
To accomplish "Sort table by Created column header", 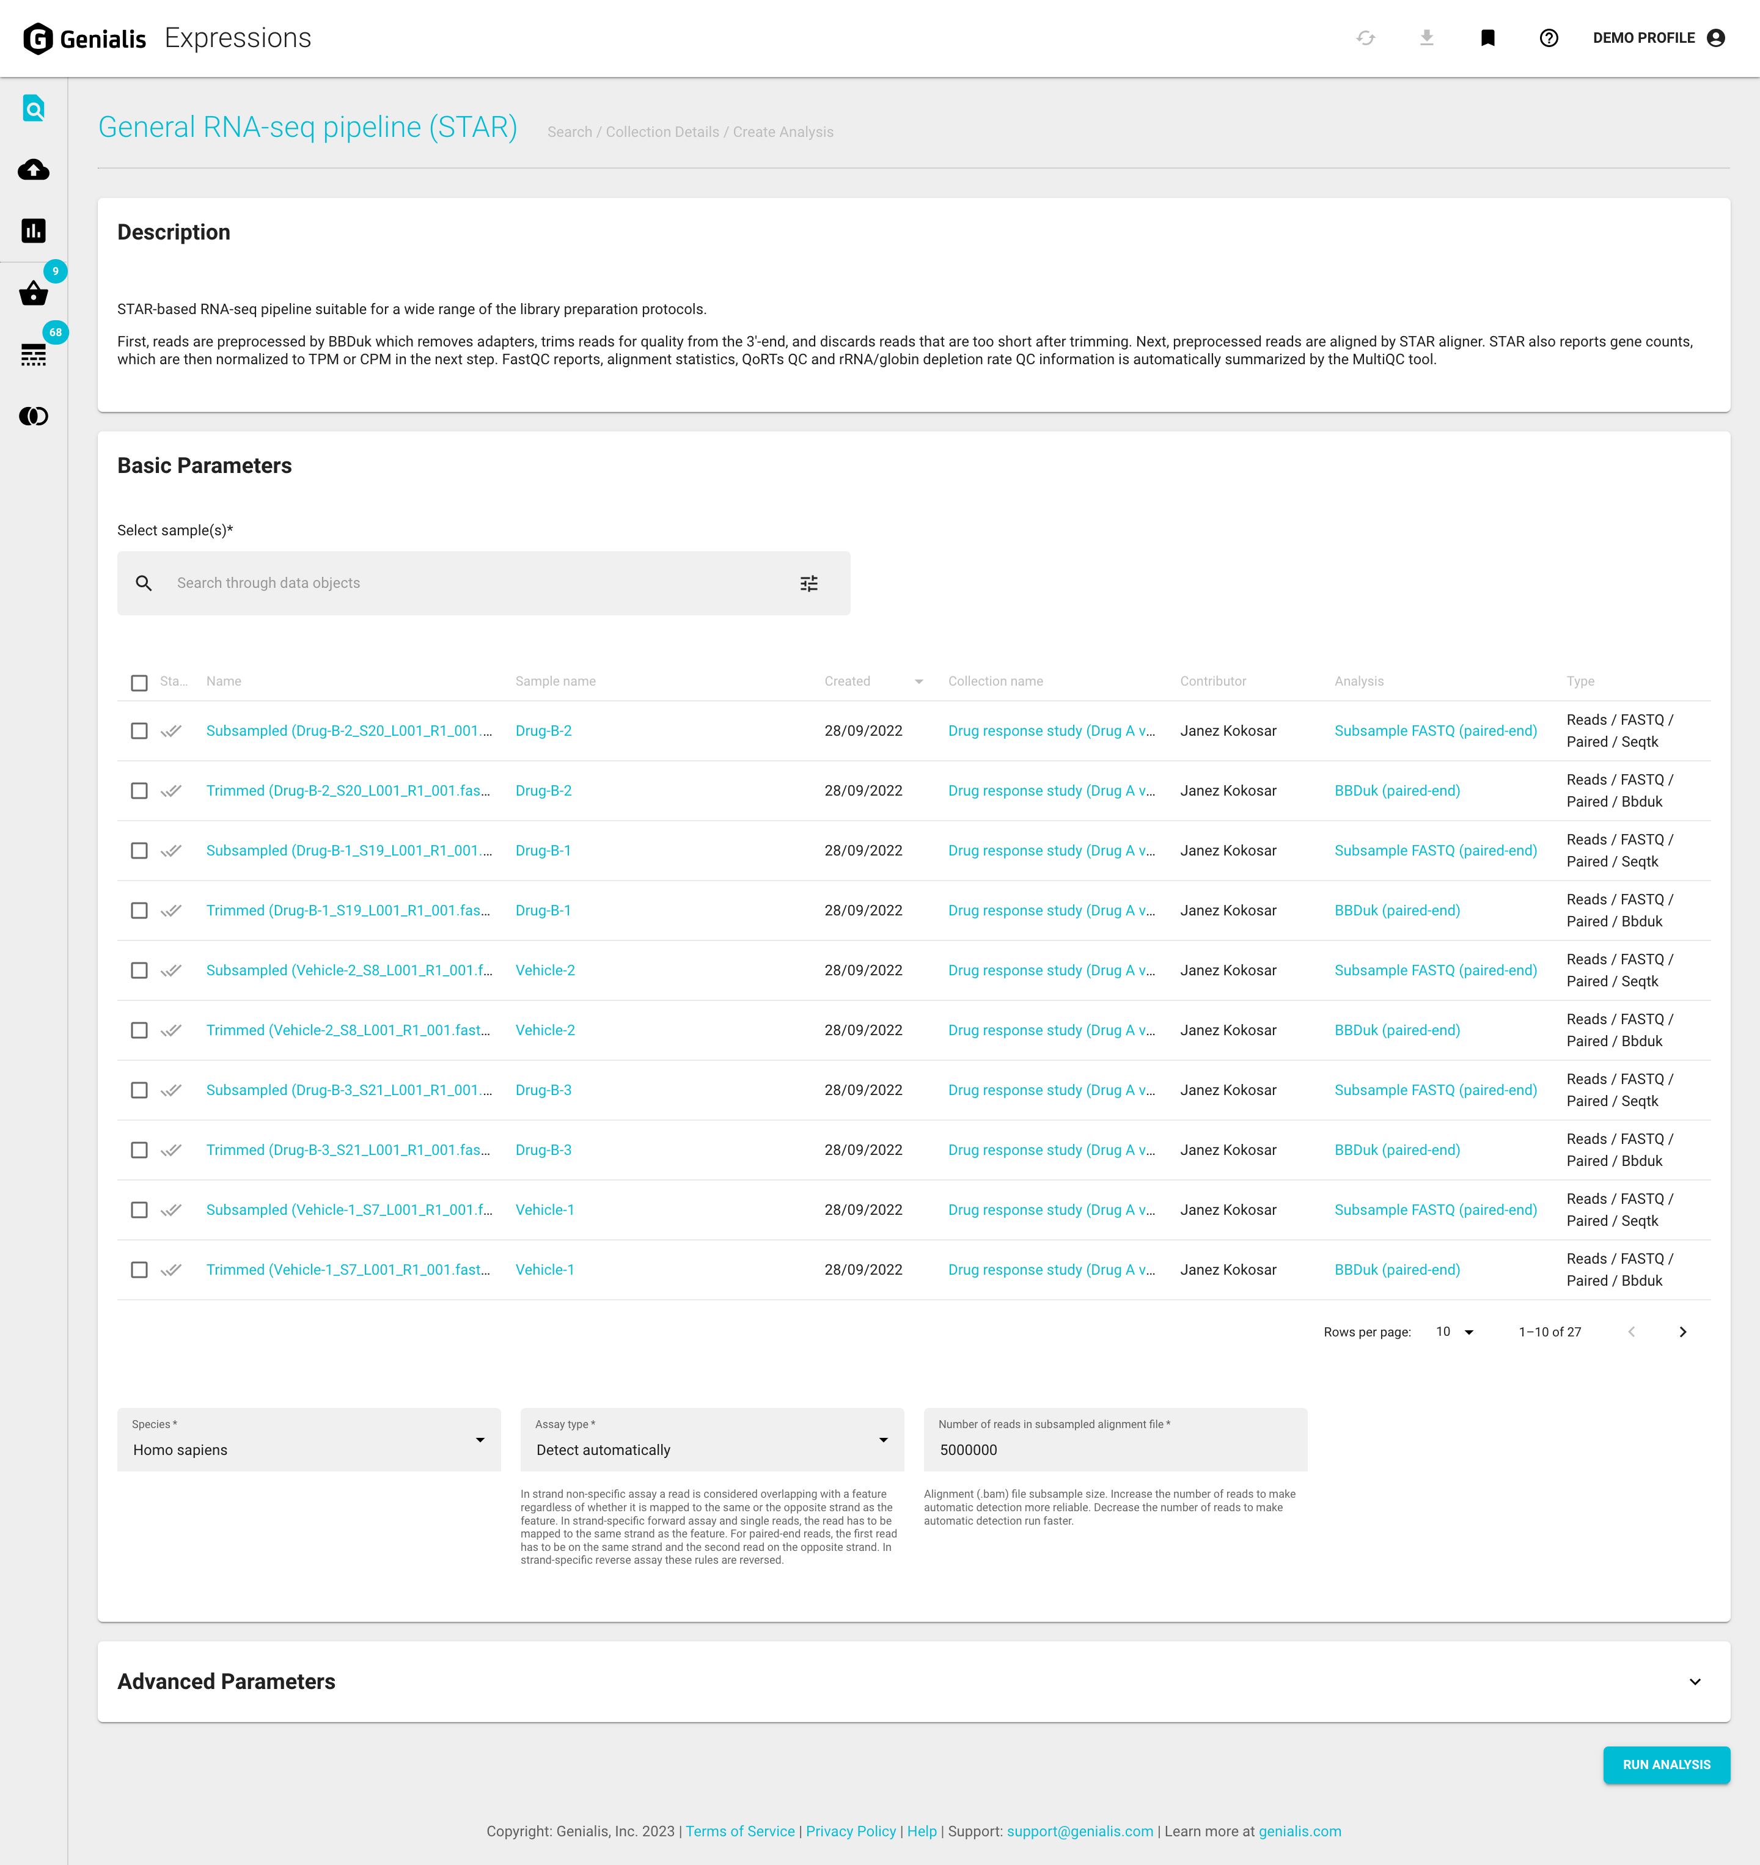I will pos(847,681).
